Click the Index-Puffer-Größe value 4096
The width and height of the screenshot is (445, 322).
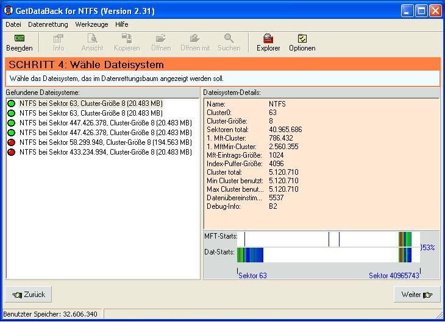coord(276,164)
